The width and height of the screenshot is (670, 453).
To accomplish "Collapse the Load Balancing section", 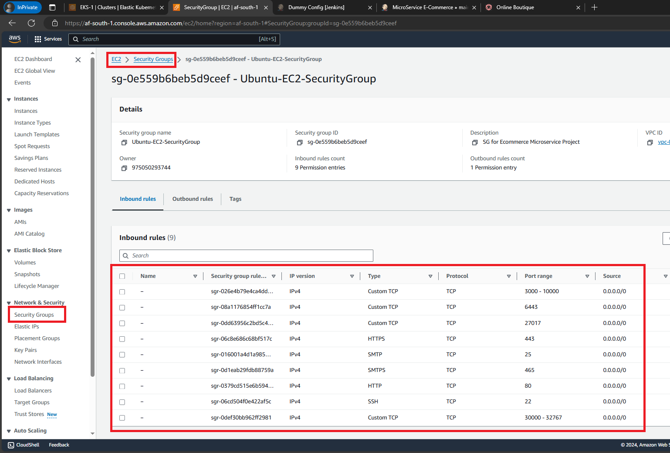I will coord(9,379).
